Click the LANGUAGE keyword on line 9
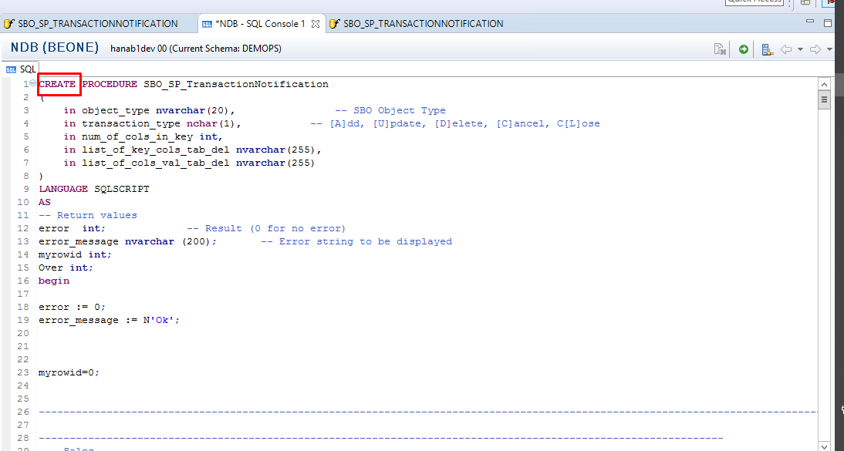Screen dimensions: 844x451 63,189
